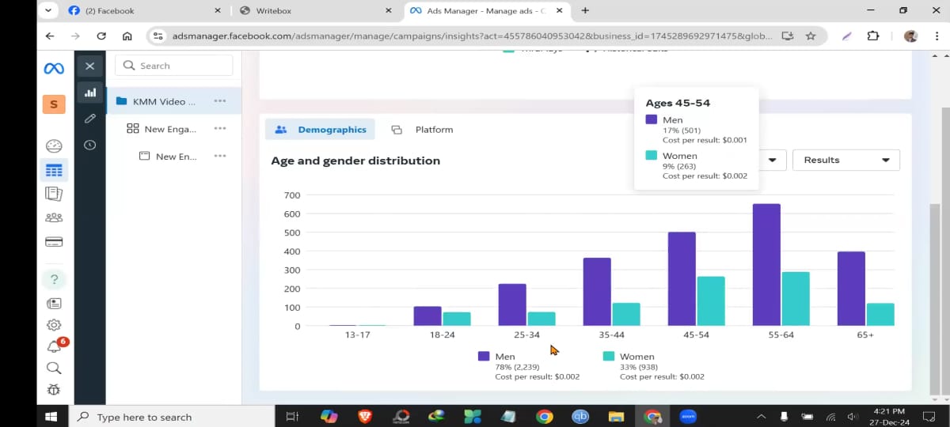Open notifications bell with 6 badge

(x=55, y=346)
